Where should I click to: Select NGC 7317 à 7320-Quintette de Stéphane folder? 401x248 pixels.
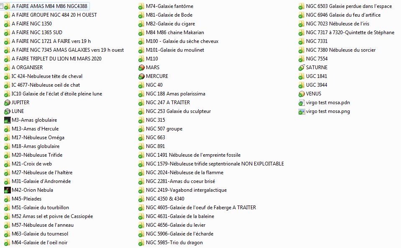click(350, 33)
